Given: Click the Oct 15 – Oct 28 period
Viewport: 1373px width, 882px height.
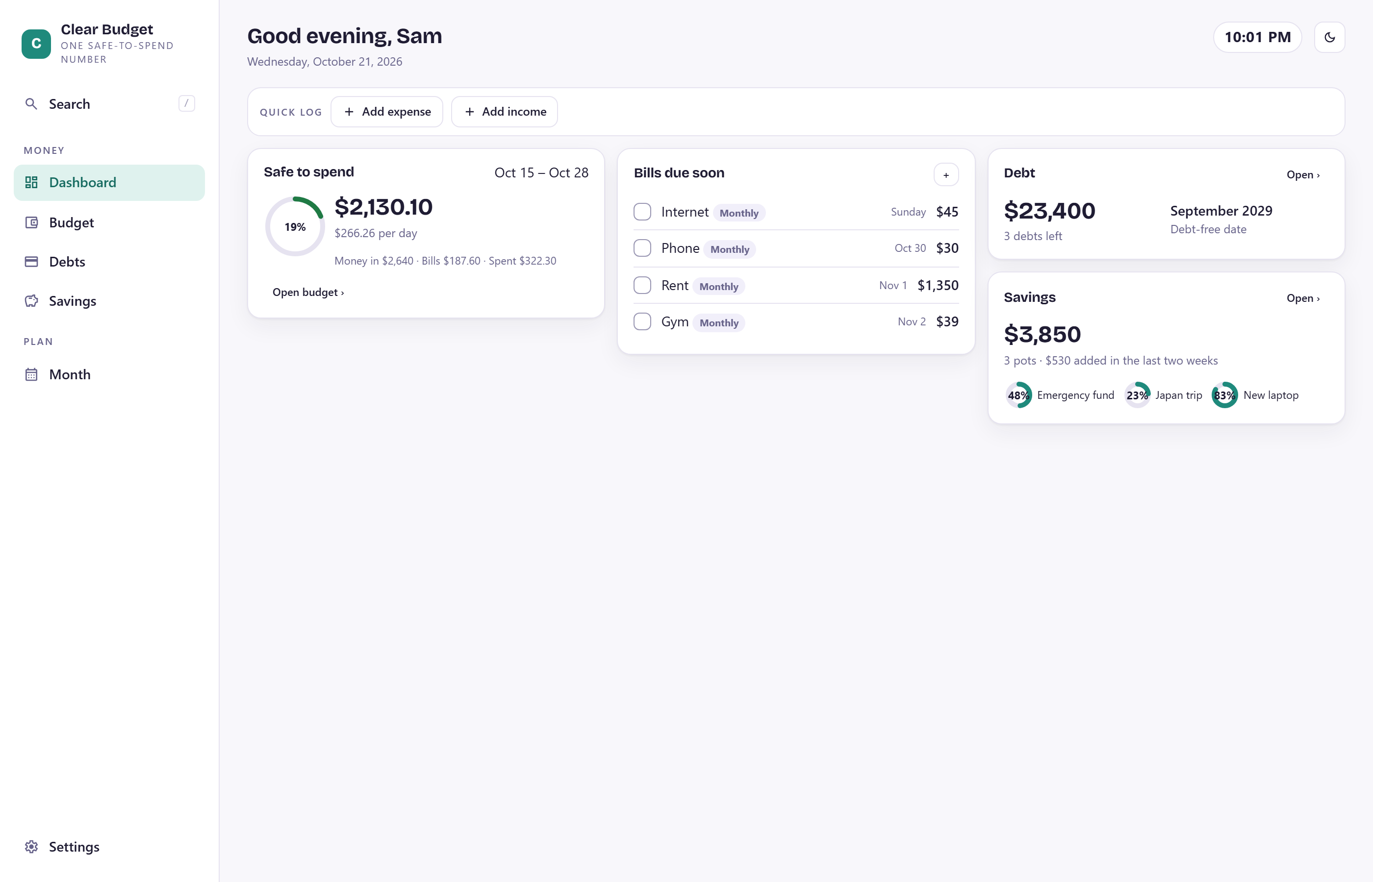Looking at the screenshot, I should click(541, 172).
